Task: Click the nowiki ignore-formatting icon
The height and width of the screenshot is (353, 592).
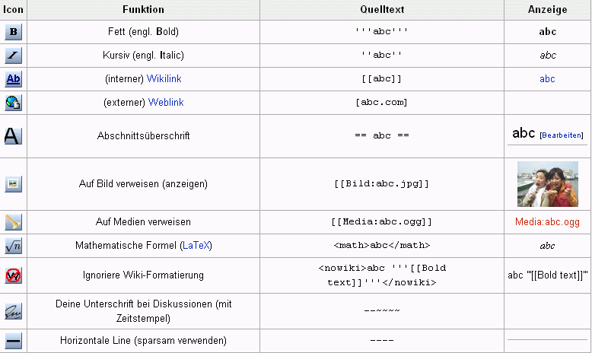Action: click(x=14, y=275)
